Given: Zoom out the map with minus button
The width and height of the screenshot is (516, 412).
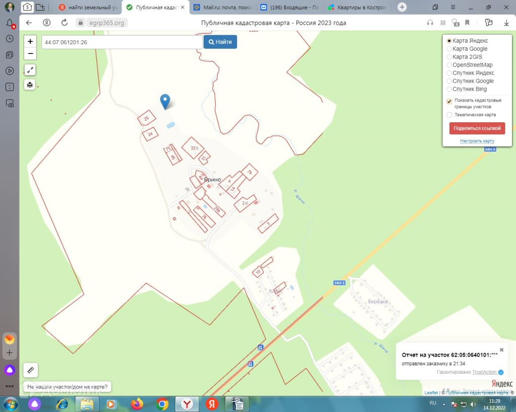Looking at the screenshot, I should click(30, 53).
